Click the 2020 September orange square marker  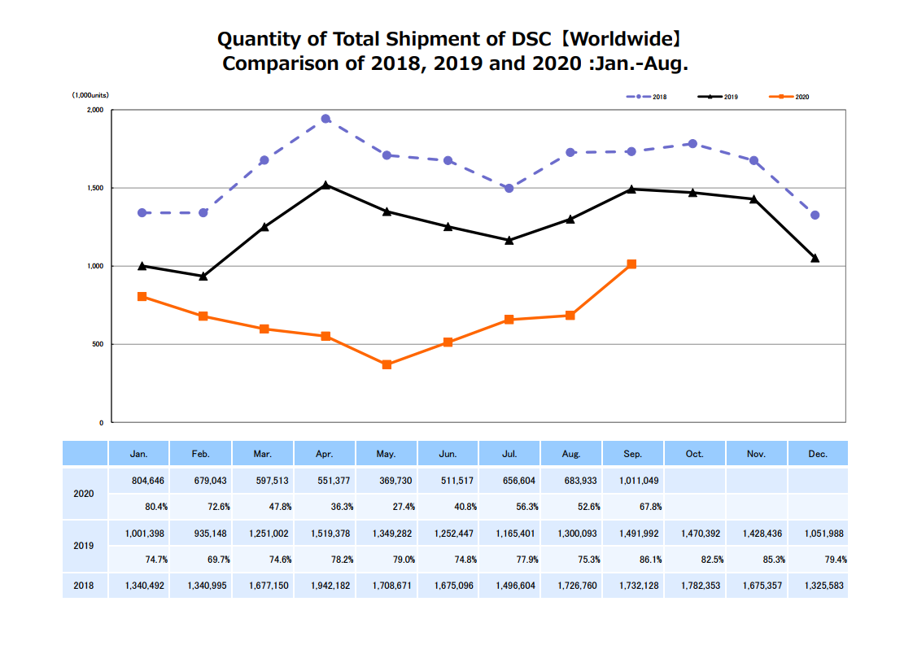(x=631, y=264)
